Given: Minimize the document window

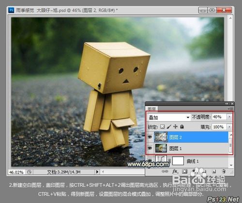Looking at the screenshot, I should click(x=203, y=10).
